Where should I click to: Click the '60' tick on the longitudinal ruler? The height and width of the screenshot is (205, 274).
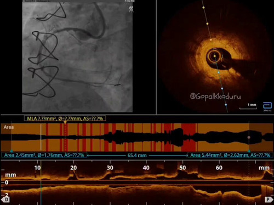pyautogui.click(x=219, y=168)
